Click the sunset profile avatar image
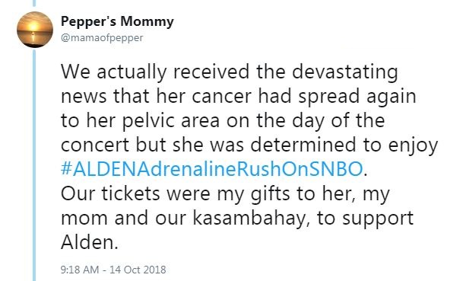This screenshot has width=460, height=281. pos(35,30)
